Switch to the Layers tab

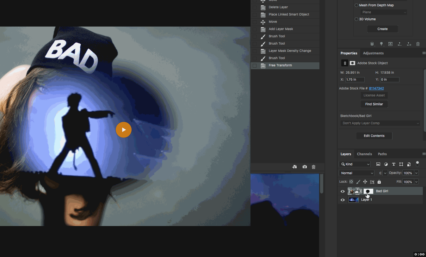(x=346, y=154)
